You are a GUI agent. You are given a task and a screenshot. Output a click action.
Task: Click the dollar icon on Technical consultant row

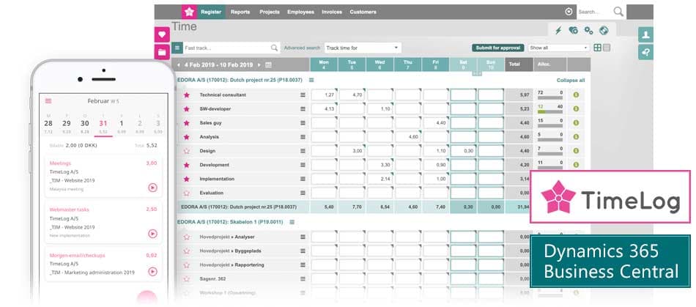click(576, 95)
